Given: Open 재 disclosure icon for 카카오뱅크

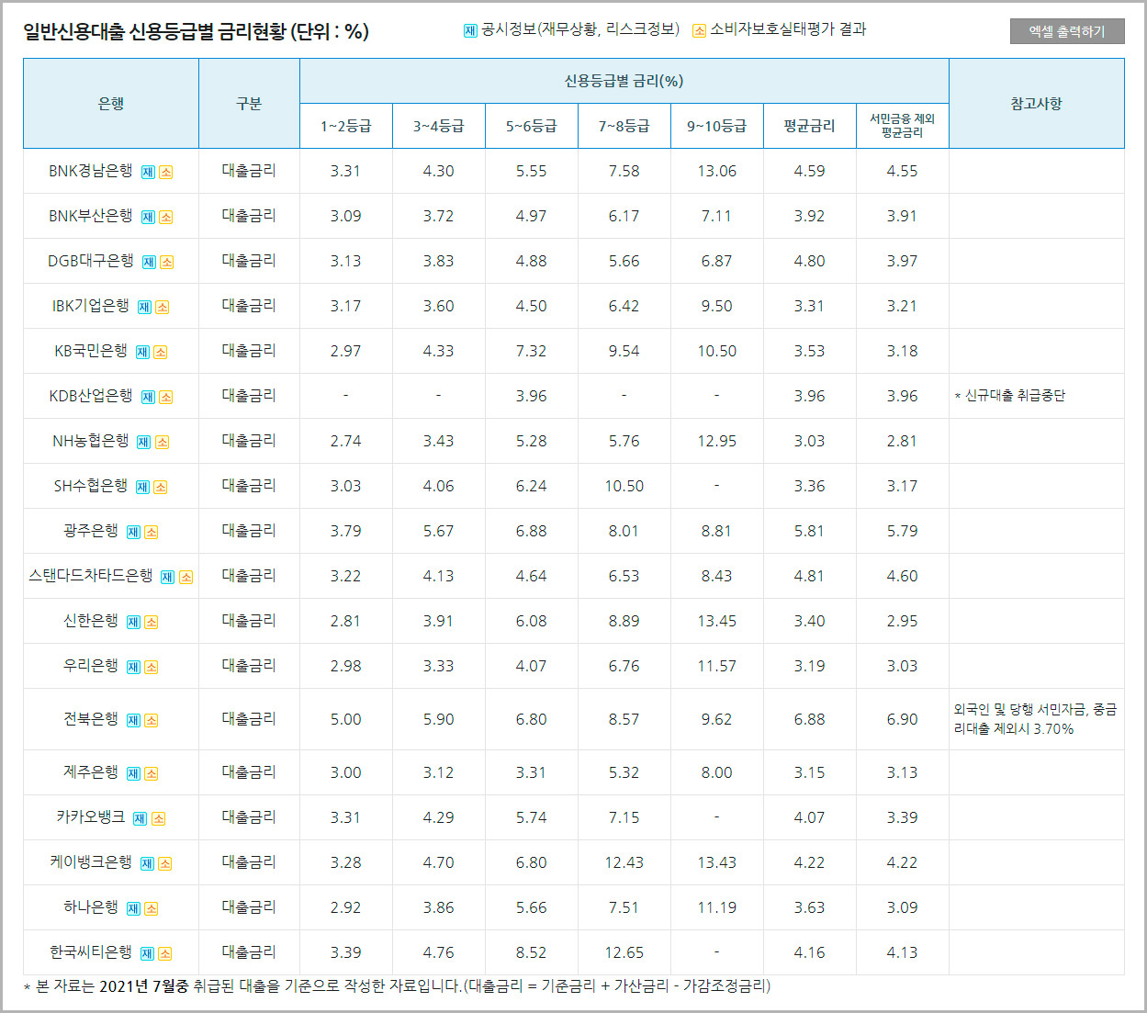Looking at the screenshot, I should [138, 816].
